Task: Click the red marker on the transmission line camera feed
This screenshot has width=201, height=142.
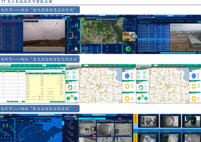Action: 56,24
